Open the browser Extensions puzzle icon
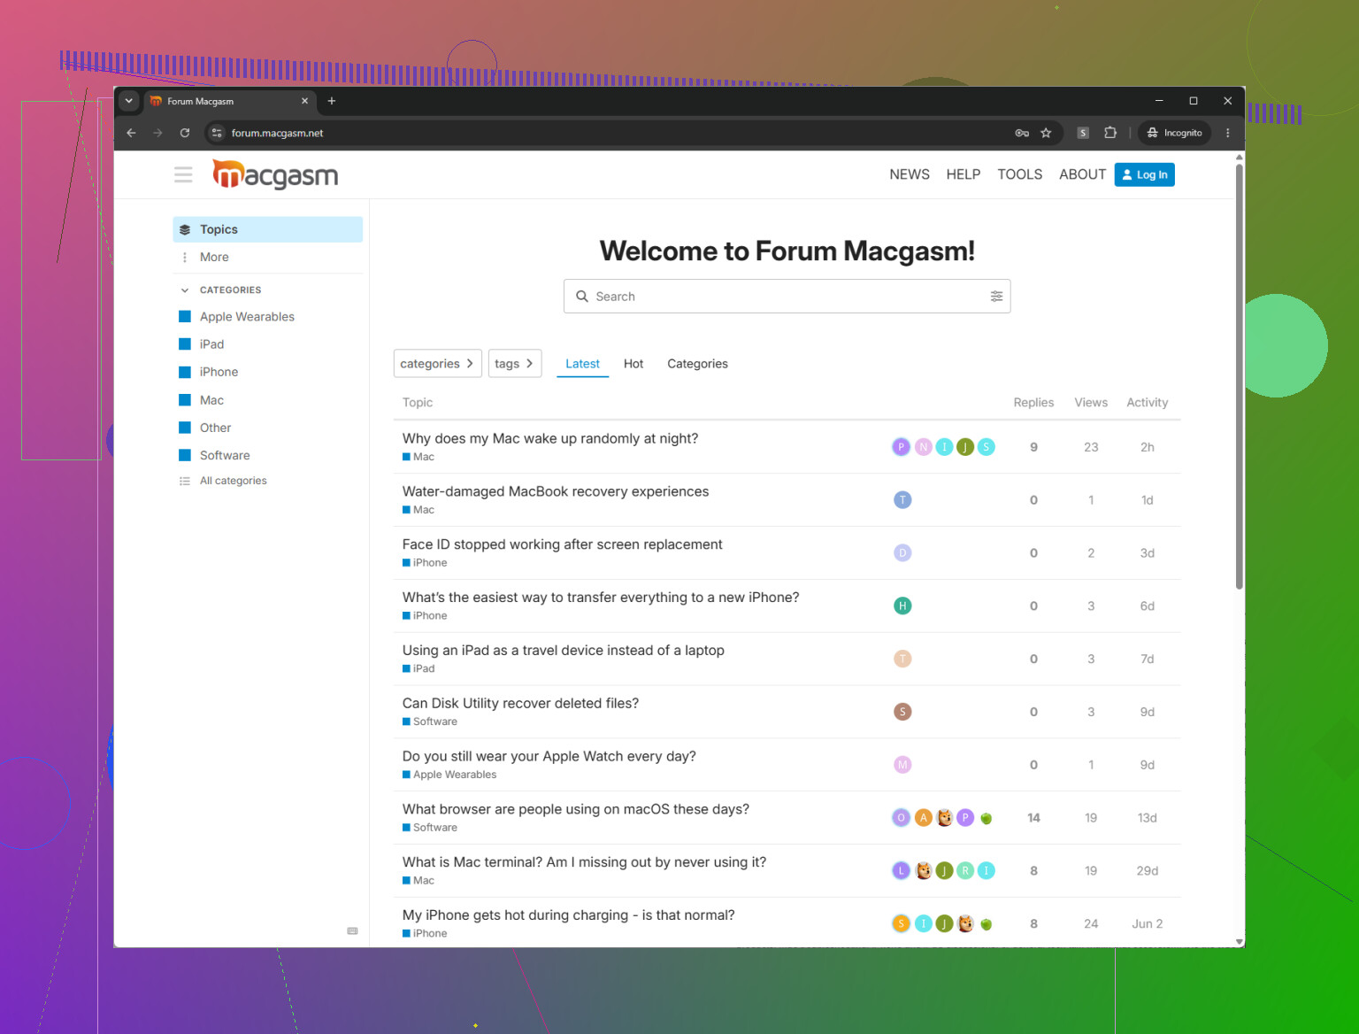This screenshot has height=1034, width=1359. click(1110, 133)
